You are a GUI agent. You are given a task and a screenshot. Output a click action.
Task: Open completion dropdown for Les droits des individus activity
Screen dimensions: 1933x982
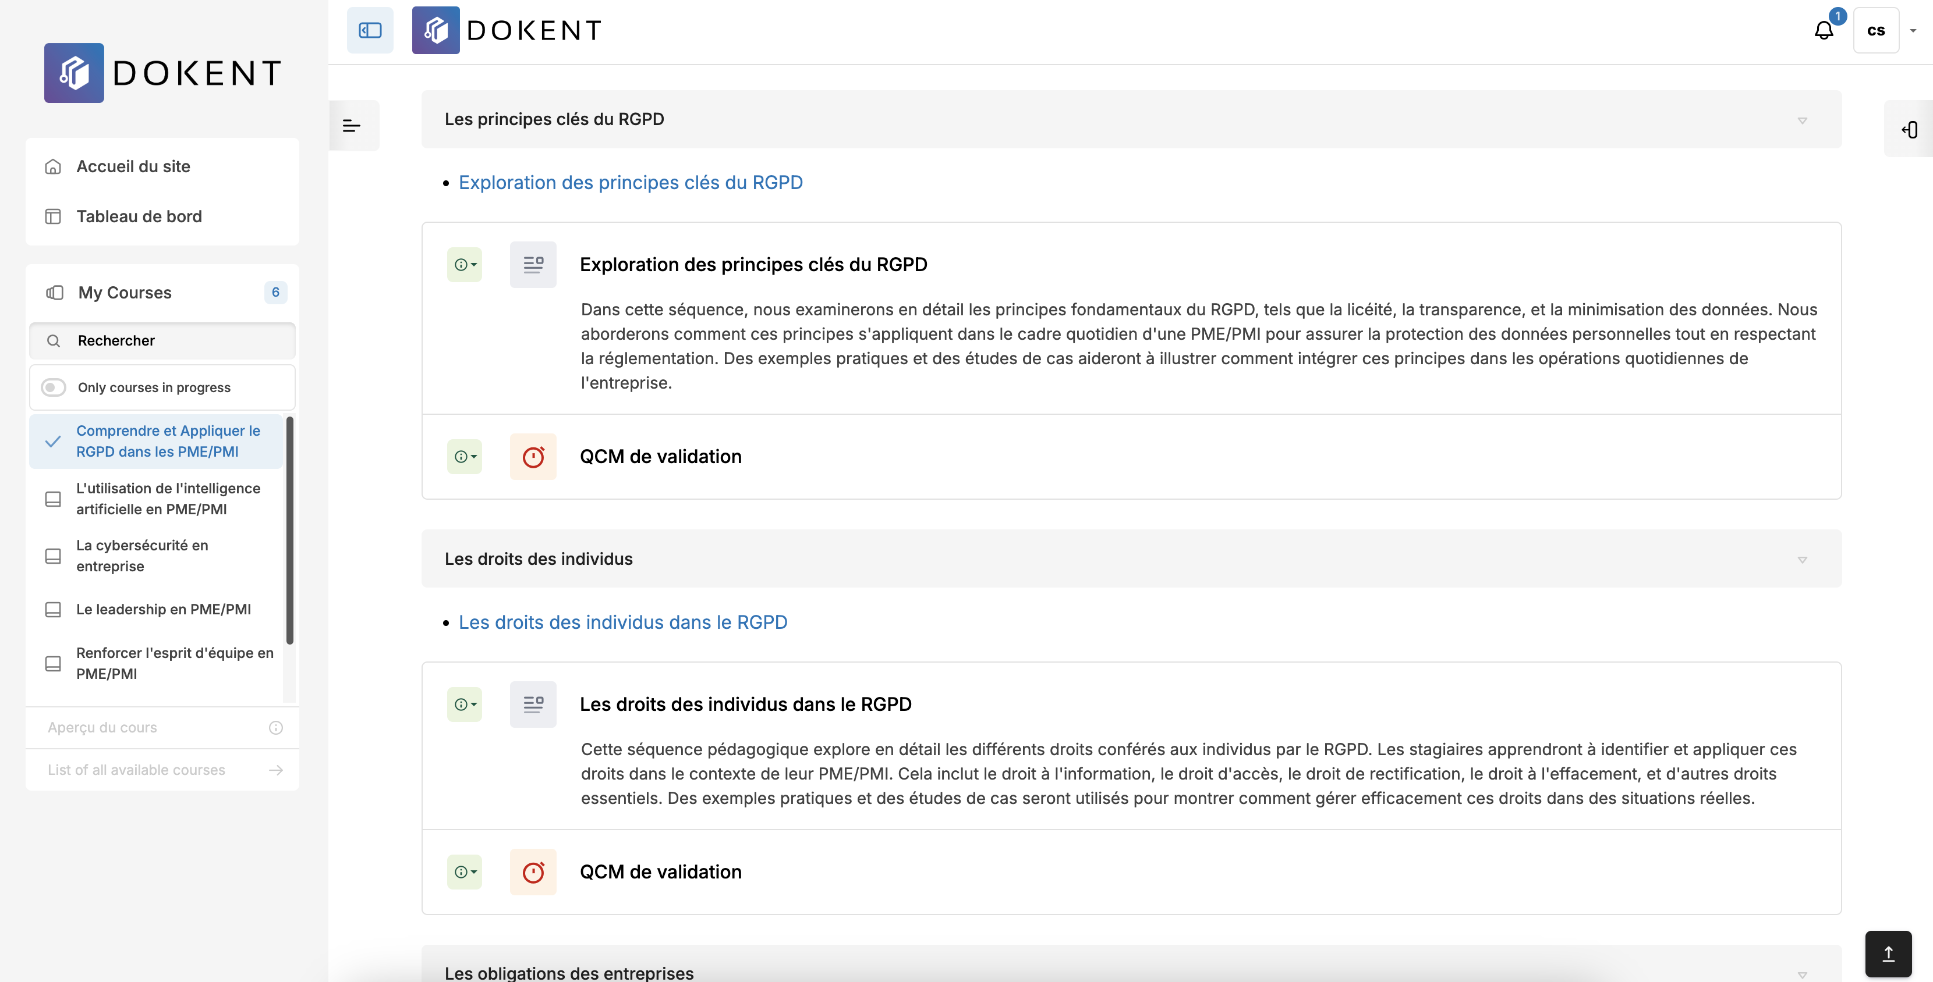[465, 705]
